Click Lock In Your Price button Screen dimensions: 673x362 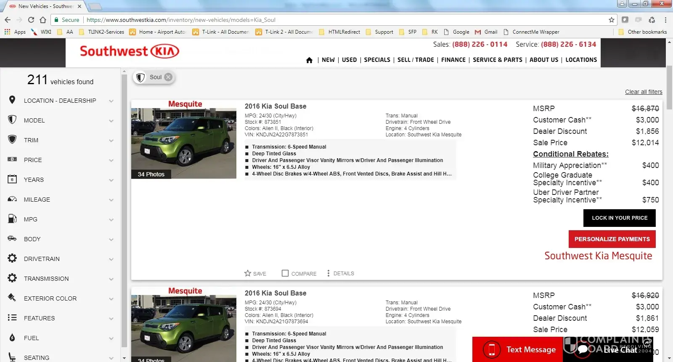(619, 218)
